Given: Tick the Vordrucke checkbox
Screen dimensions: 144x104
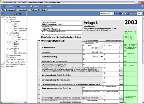Looking at the screenshot, I should tap(7, 19).
